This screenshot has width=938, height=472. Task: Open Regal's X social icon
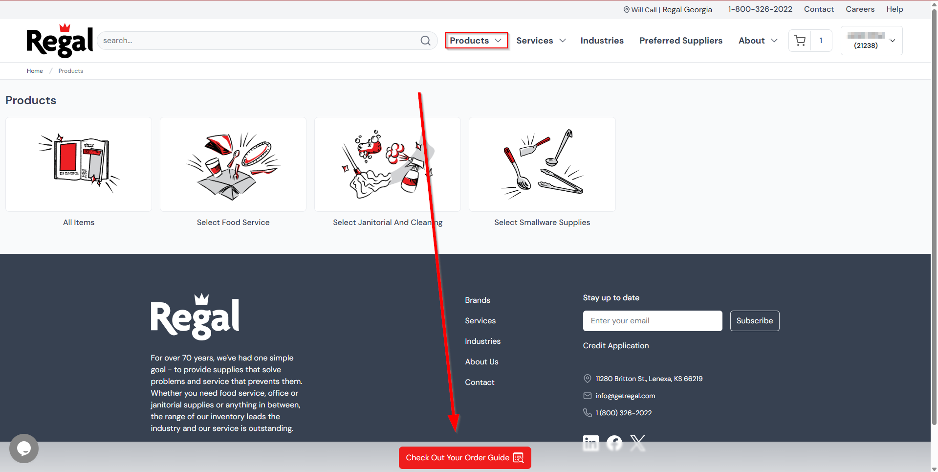[x=637, y=443]
